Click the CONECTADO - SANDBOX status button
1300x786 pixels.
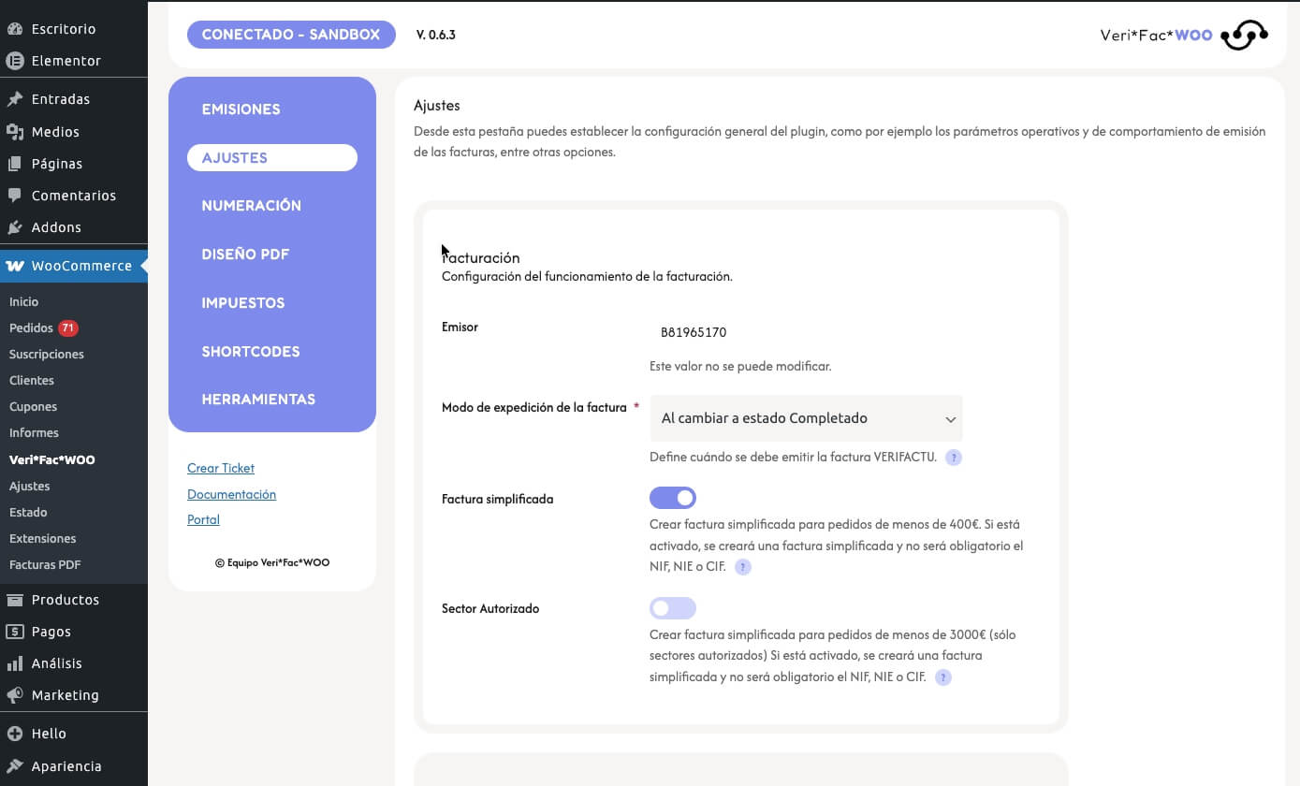click(291, 35)
